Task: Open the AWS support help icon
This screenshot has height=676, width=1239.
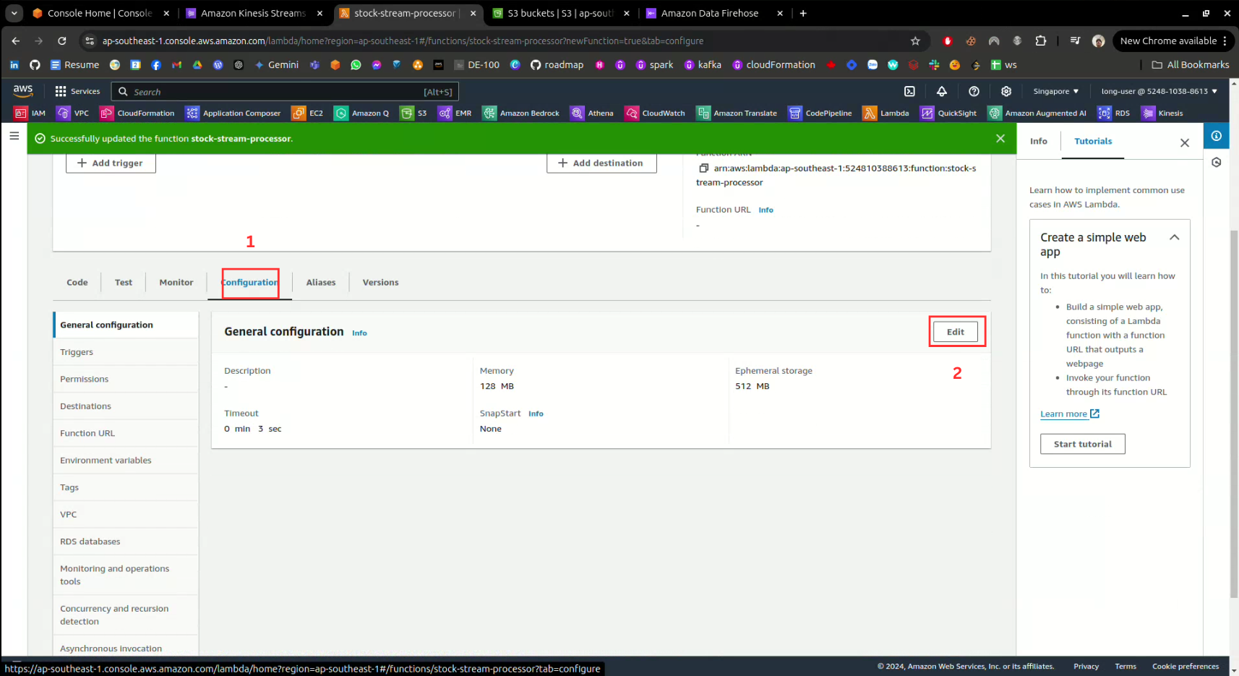Action: [974, 91]
